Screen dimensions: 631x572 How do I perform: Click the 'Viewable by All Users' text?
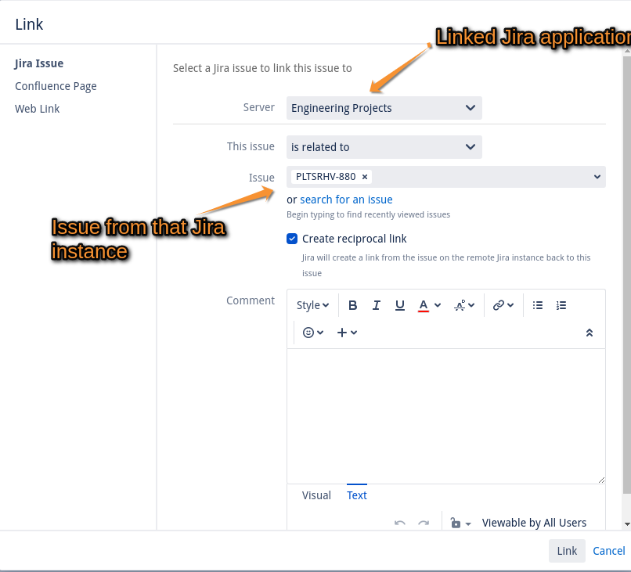click(534, 523)
